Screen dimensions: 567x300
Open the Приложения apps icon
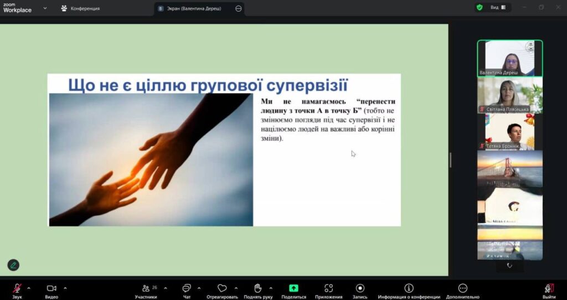click(328, 288)
